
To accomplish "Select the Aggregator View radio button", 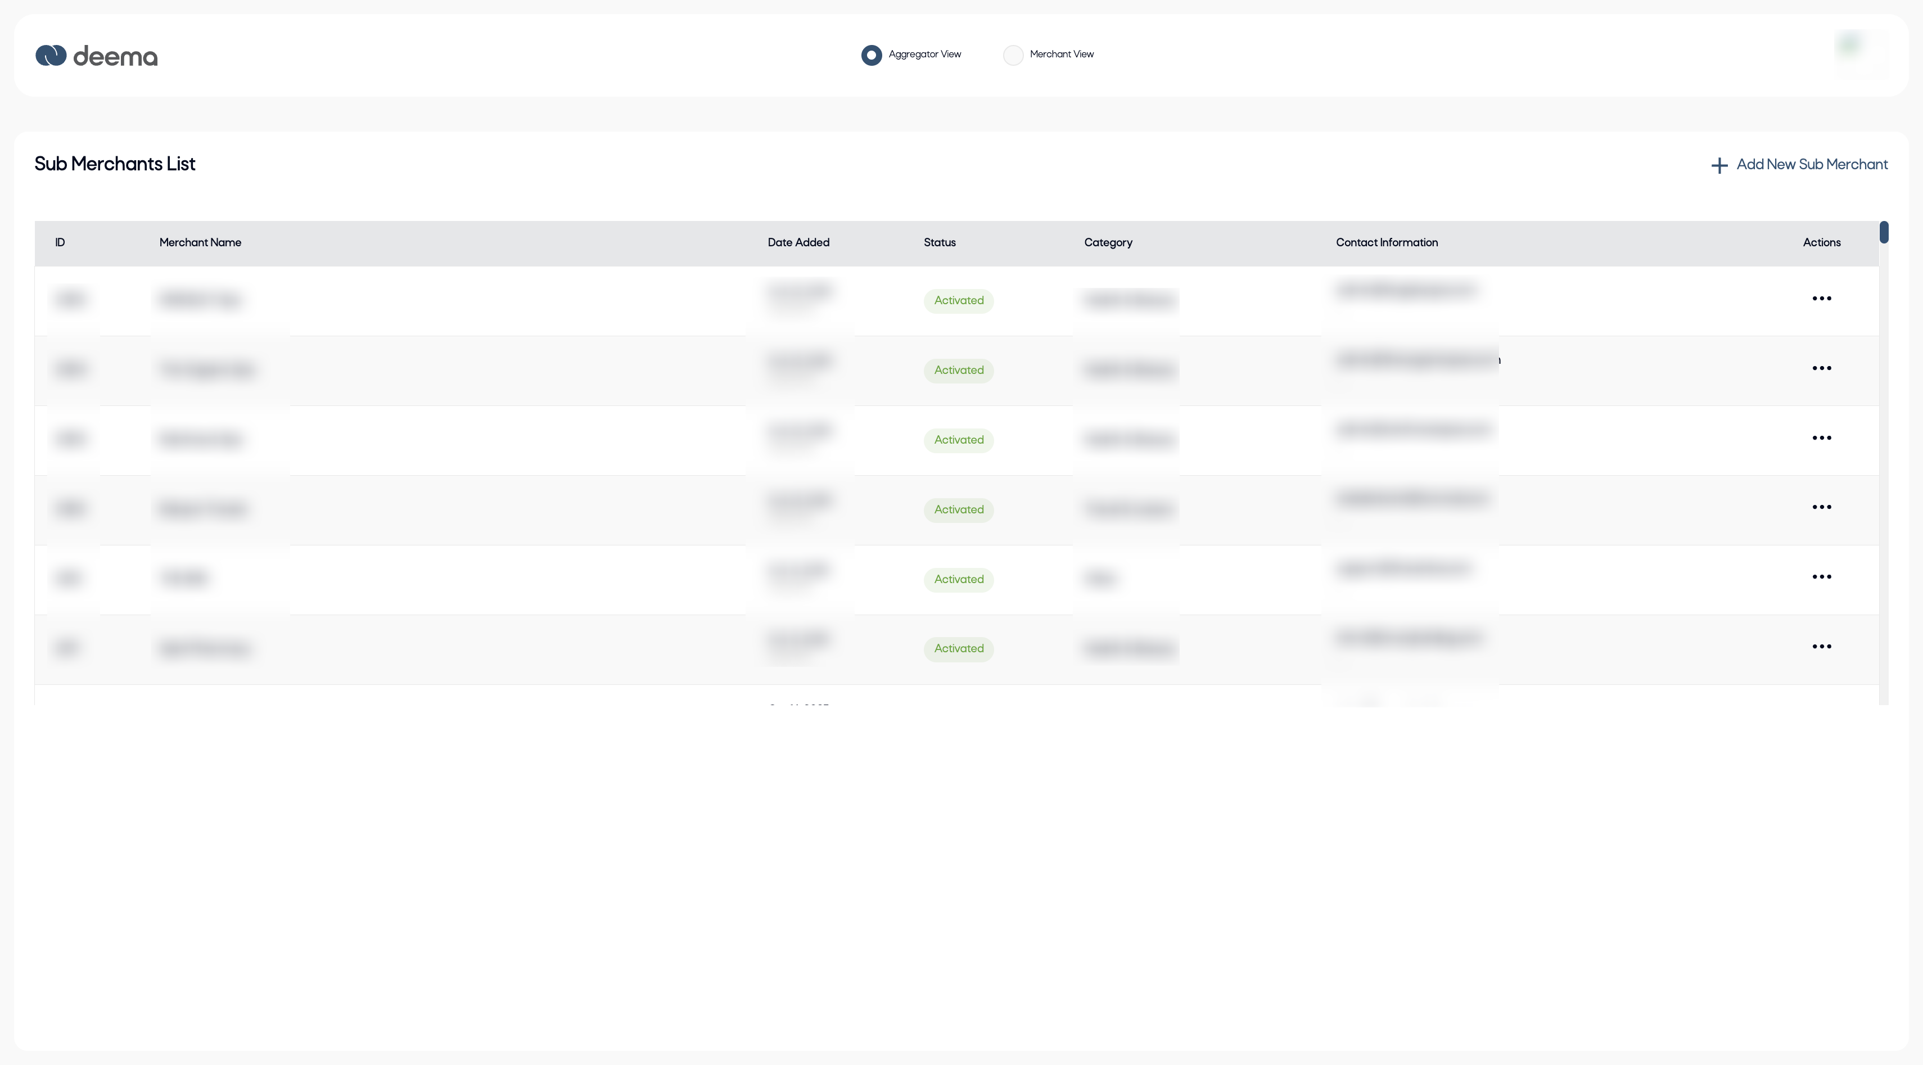I will tap(871, 55).
